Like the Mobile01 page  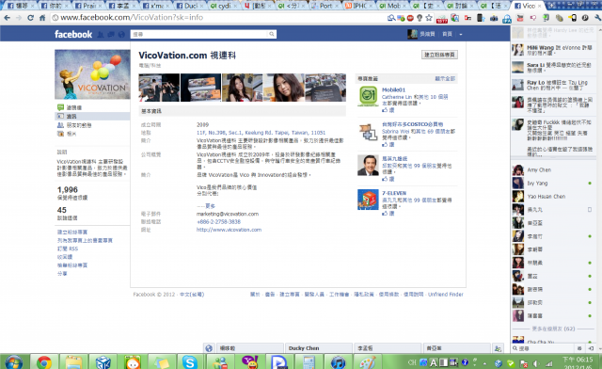coord(388,110)
